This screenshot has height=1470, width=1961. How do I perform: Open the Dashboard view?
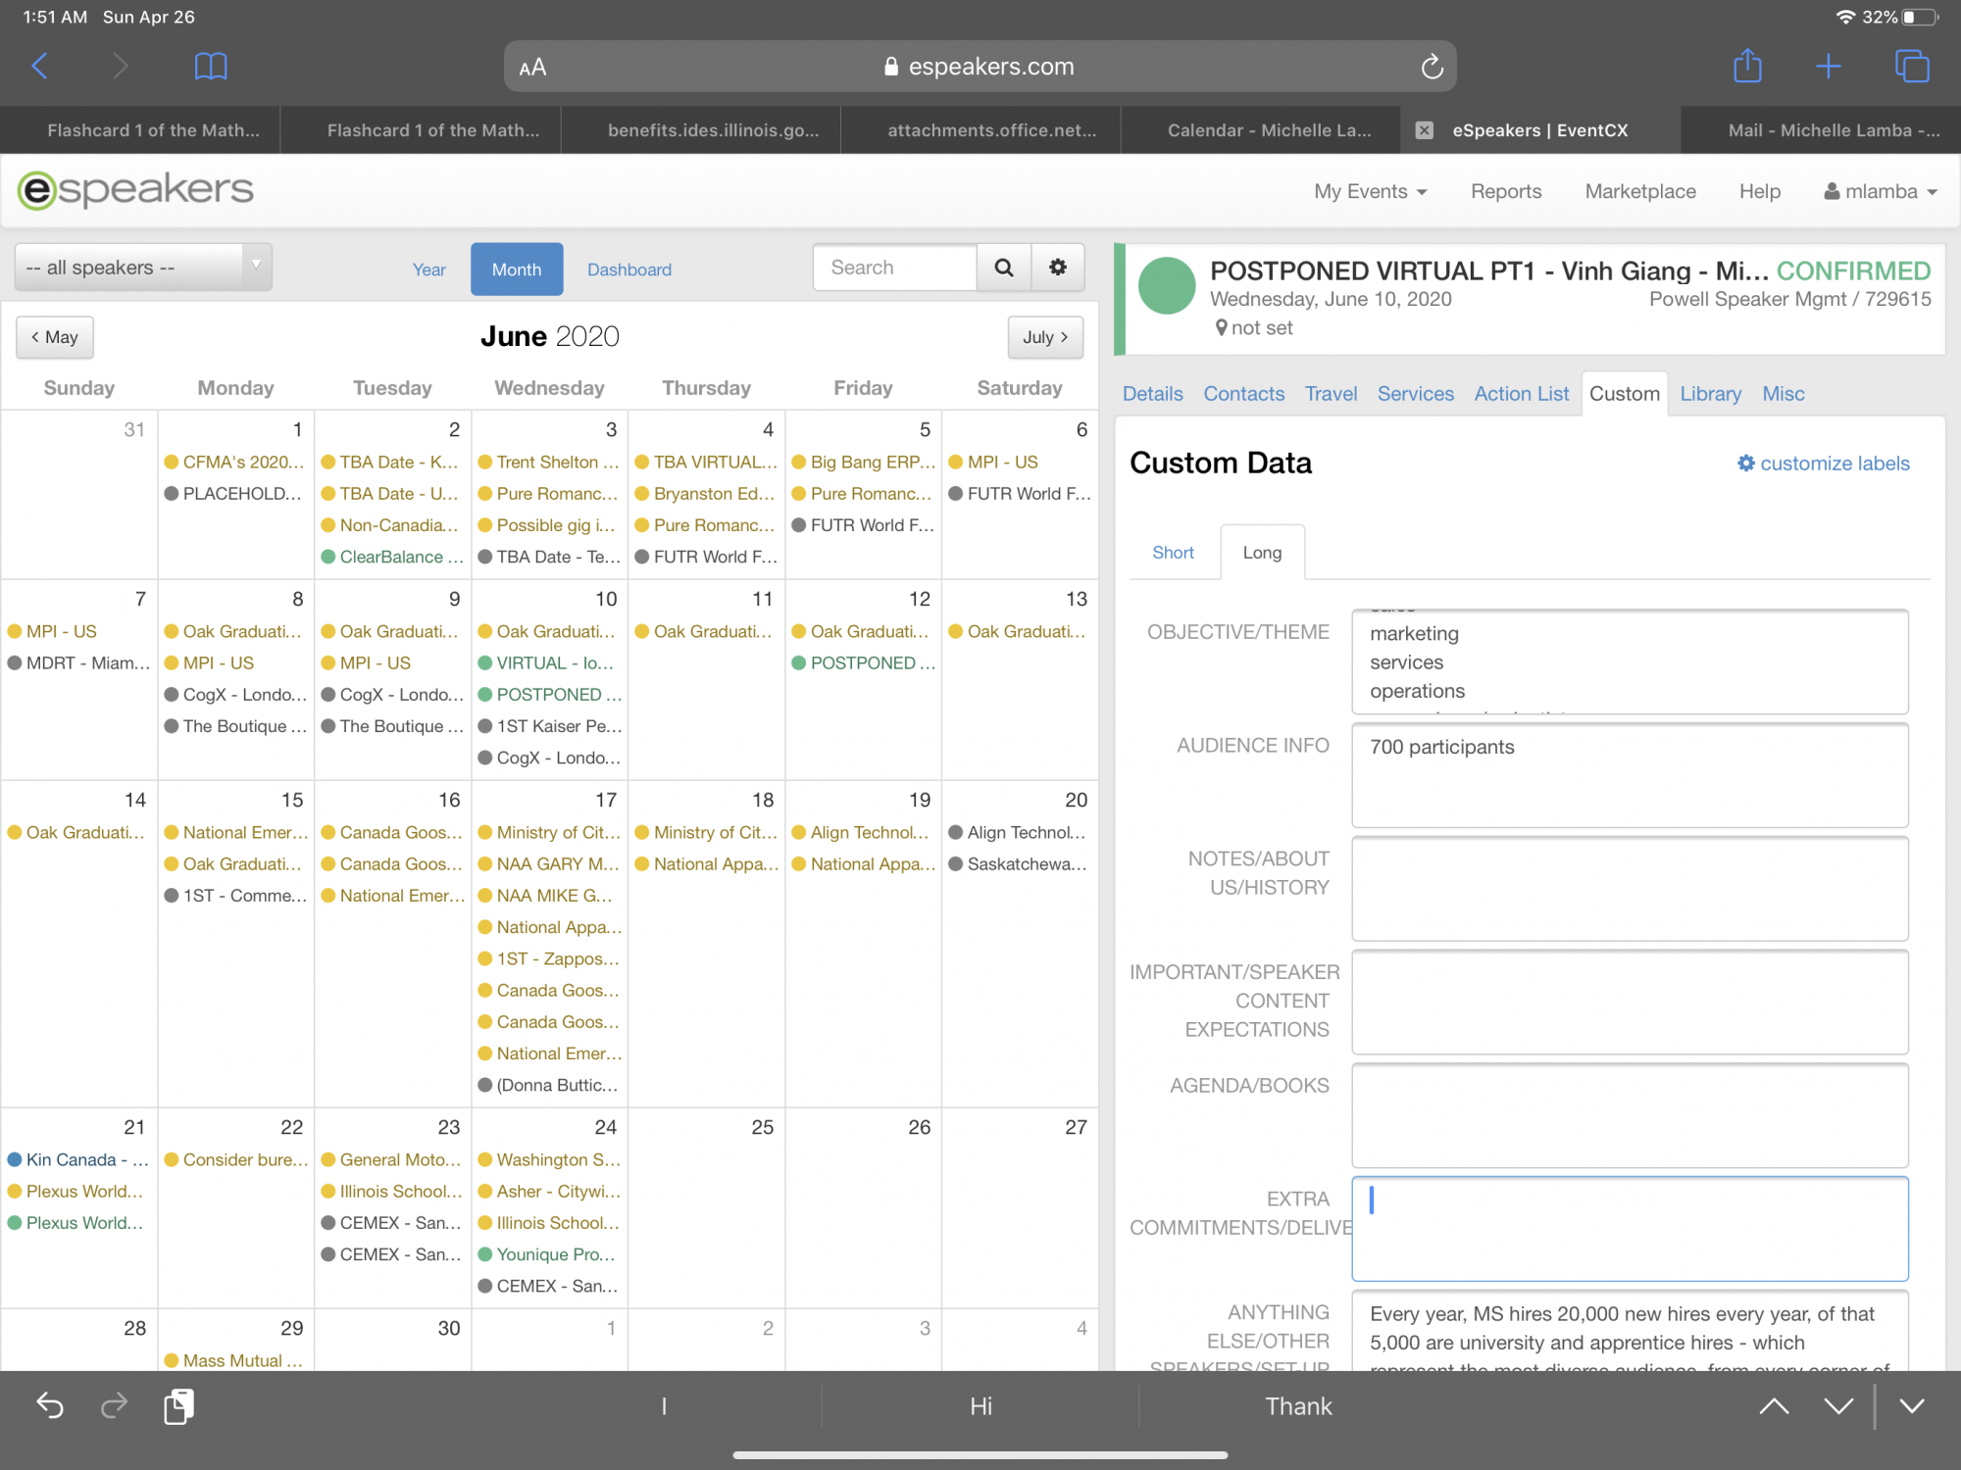(x=629, y=269)
